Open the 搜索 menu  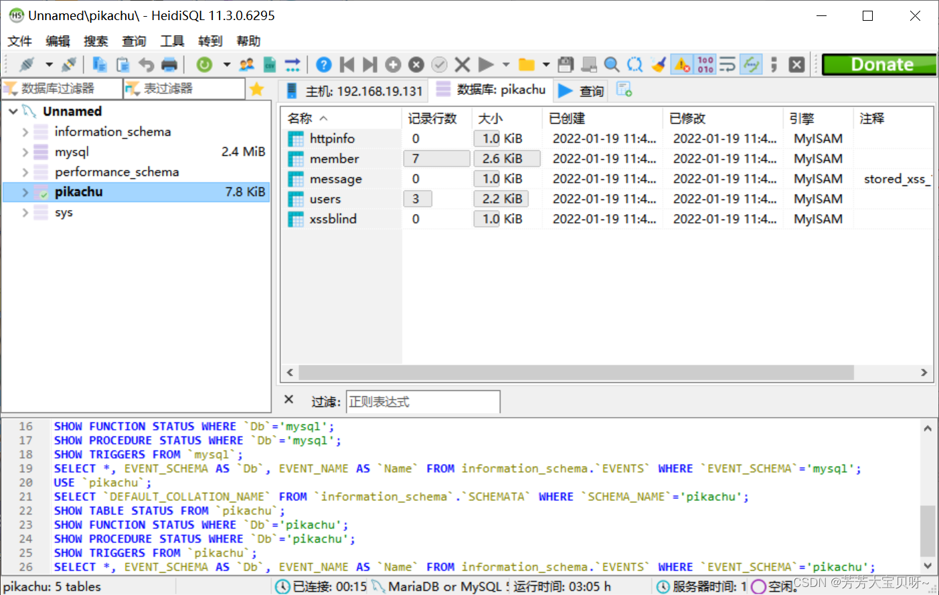pyautogui.click(x=96, y=41)
